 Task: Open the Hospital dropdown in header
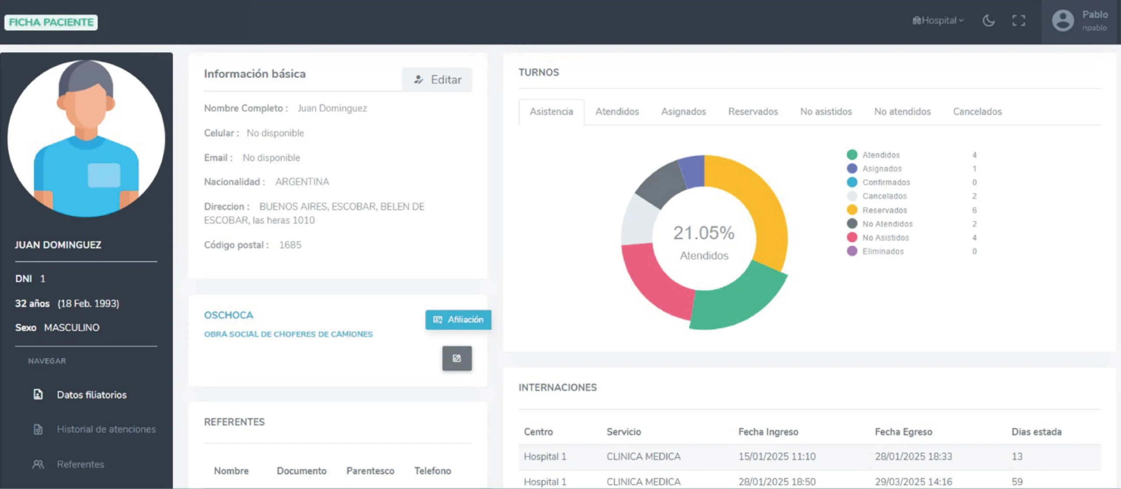[938, 21]
